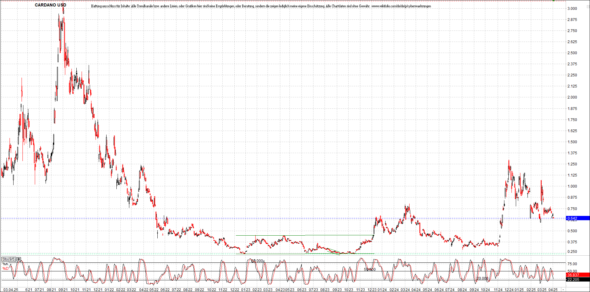This screenshot has height=292, width=590.
Task: Click the collapse icon above the price scale
Action: (x=588, y=7)
